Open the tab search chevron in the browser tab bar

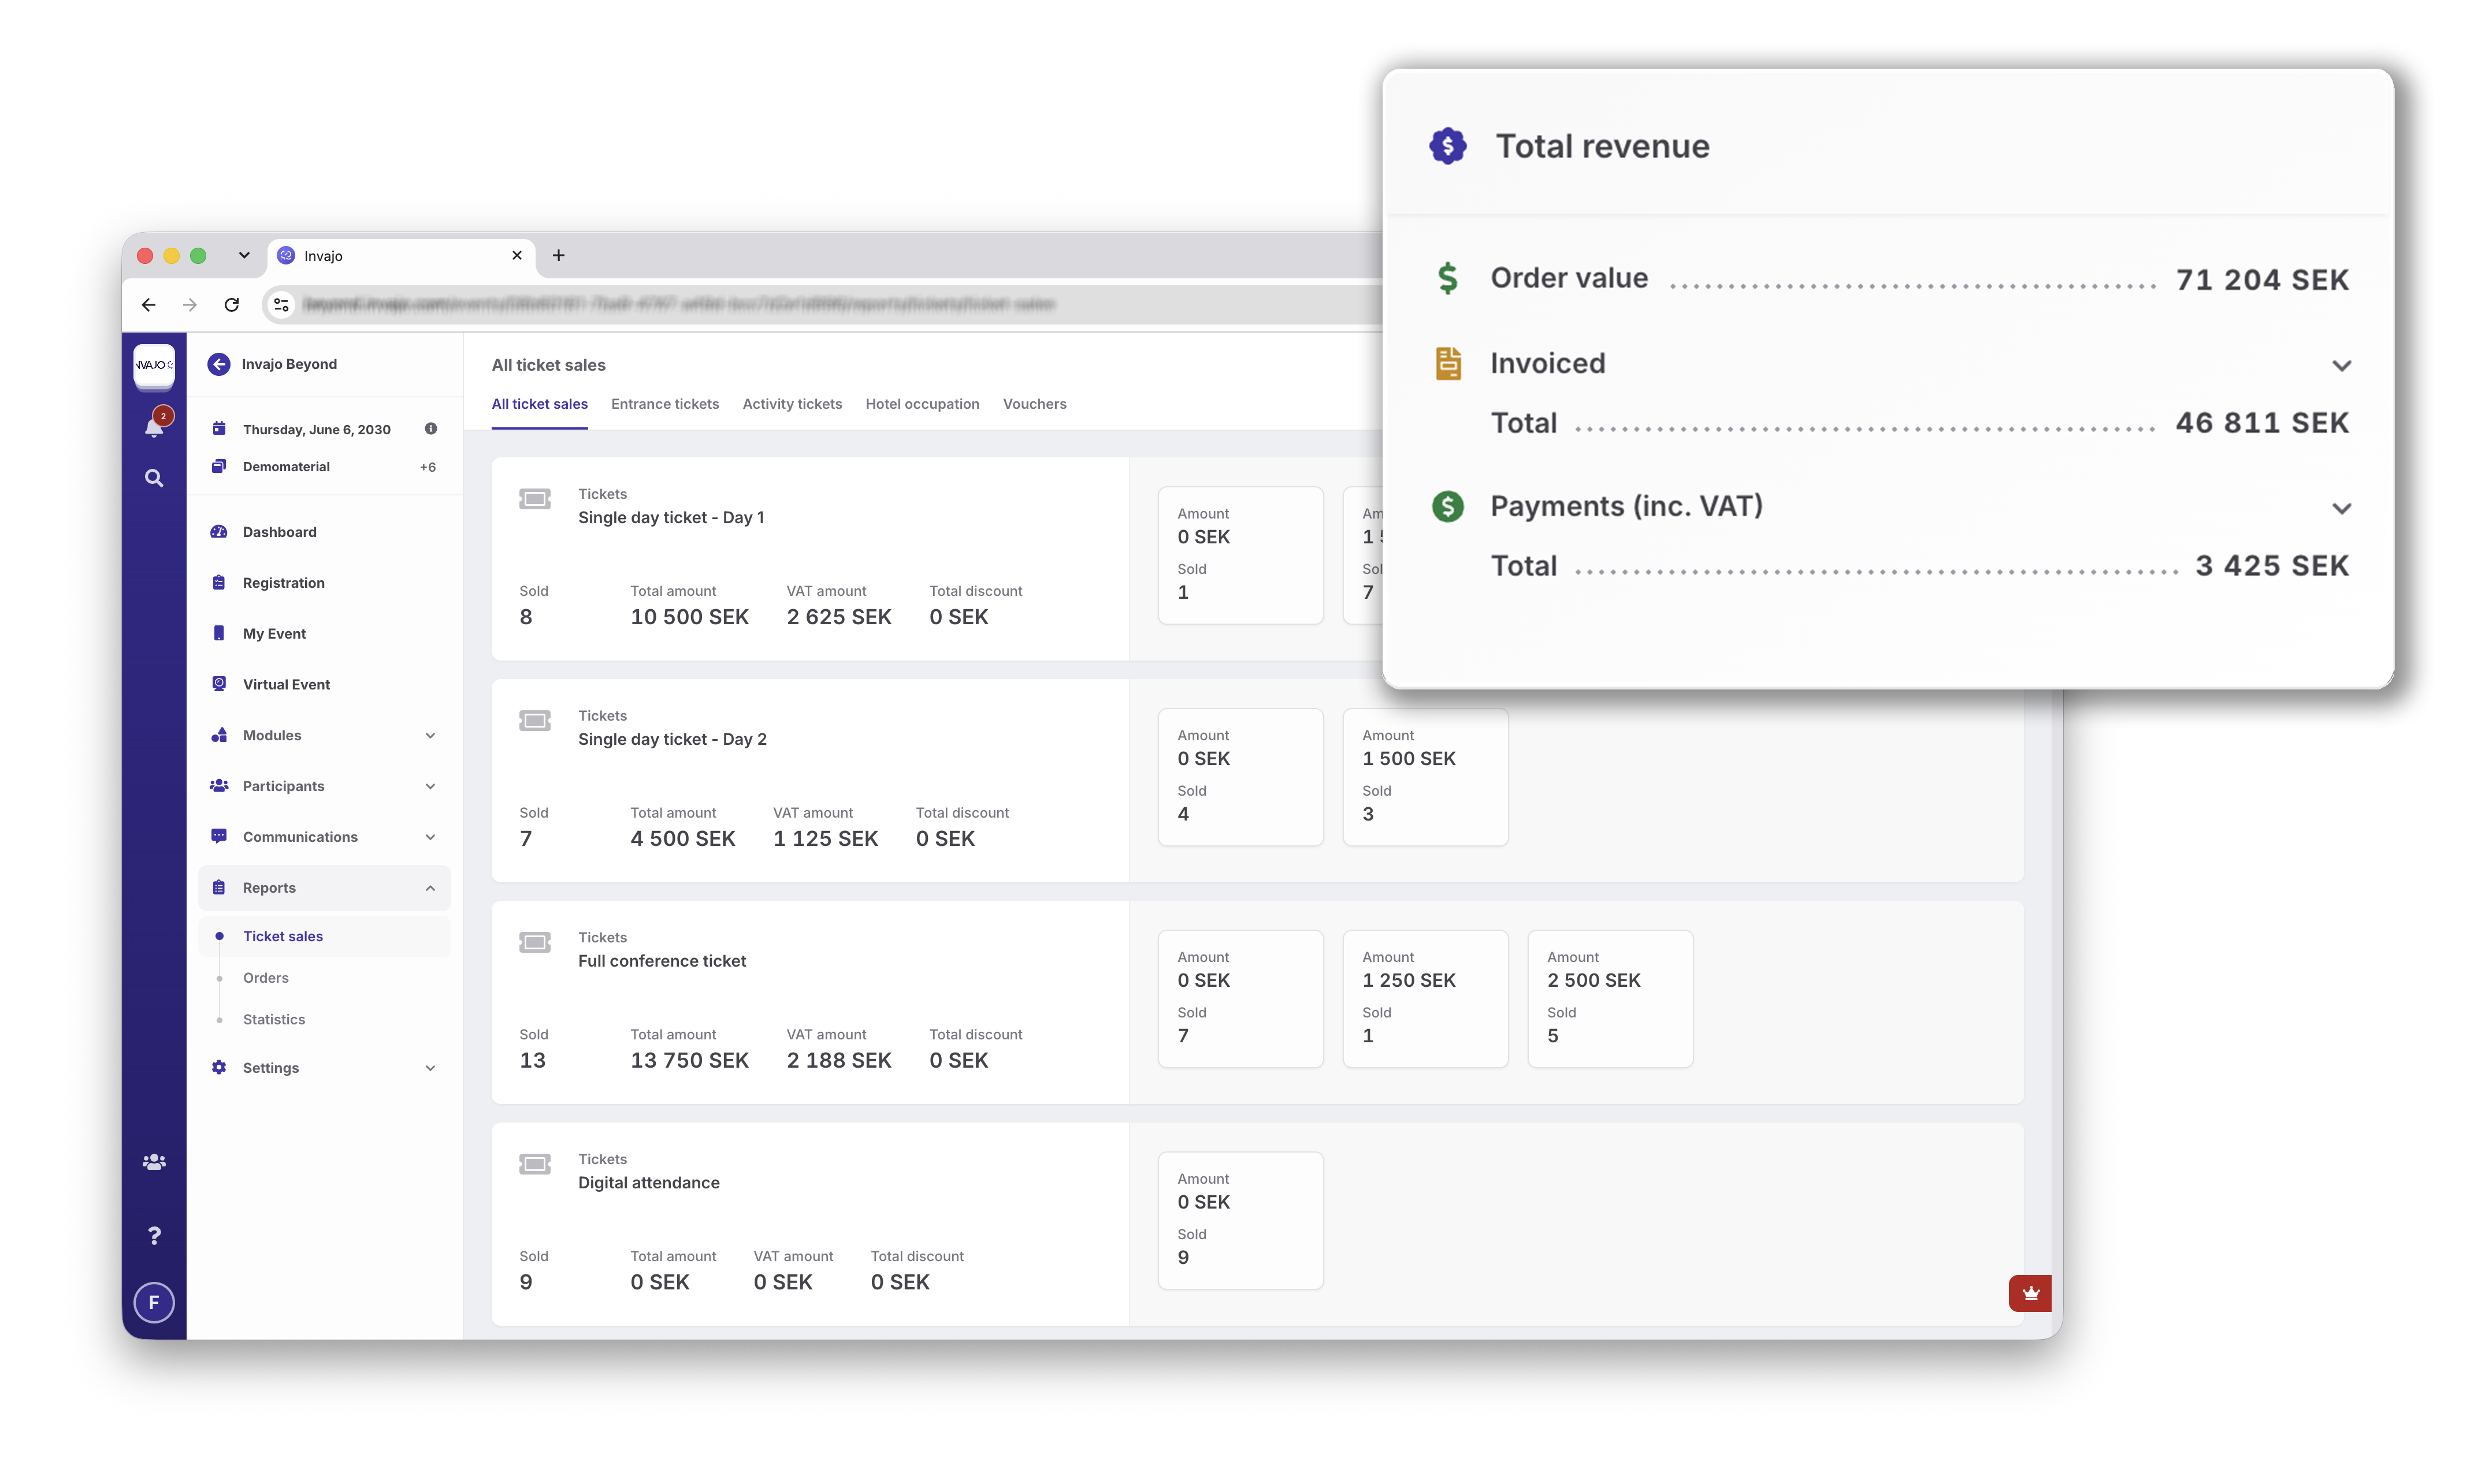(x=244, y=256)
